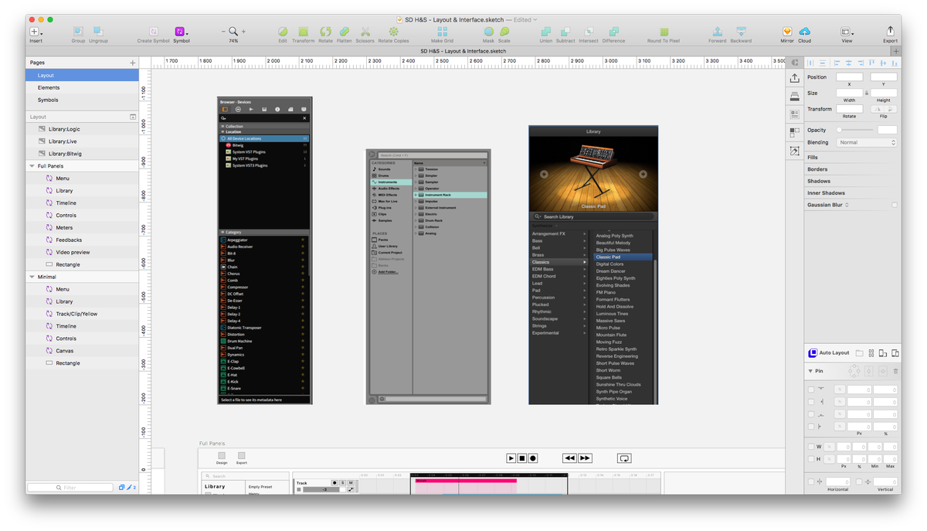Click the Flatten icon

pyautogui.click(x=345, y=32)
